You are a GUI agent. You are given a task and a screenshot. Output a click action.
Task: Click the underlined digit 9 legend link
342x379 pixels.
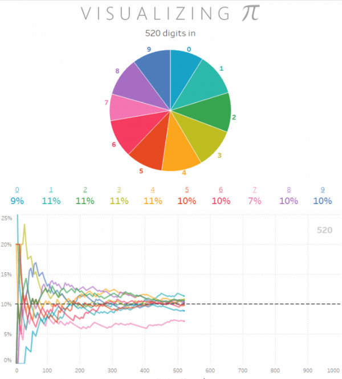click(x=322, y=190)
